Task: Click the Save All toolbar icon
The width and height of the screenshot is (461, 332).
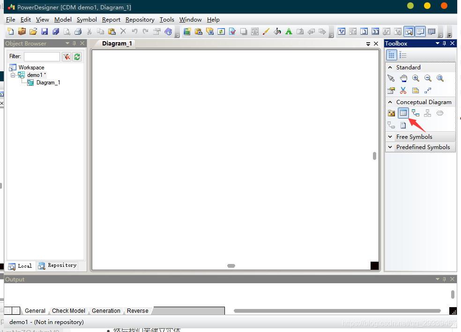Action: tap(56, 31)
